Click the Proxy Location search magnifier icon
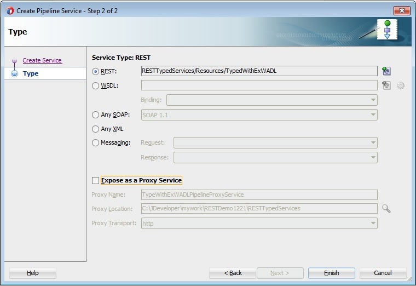The width and height of the screenshot is (416, 286). click(386, 209)
